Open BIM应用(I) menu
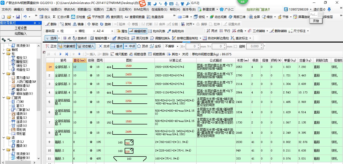 coord(141,10)
